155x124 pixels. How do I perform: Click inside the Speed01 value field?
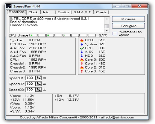[31, 78]
